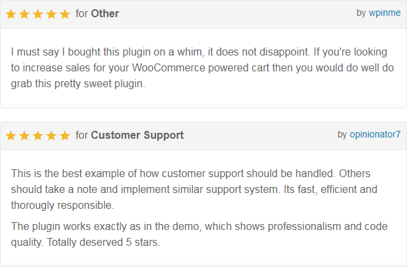Click the 'by' label next to opinionator7
407x267 pixels.
click(x=342, y=135)
